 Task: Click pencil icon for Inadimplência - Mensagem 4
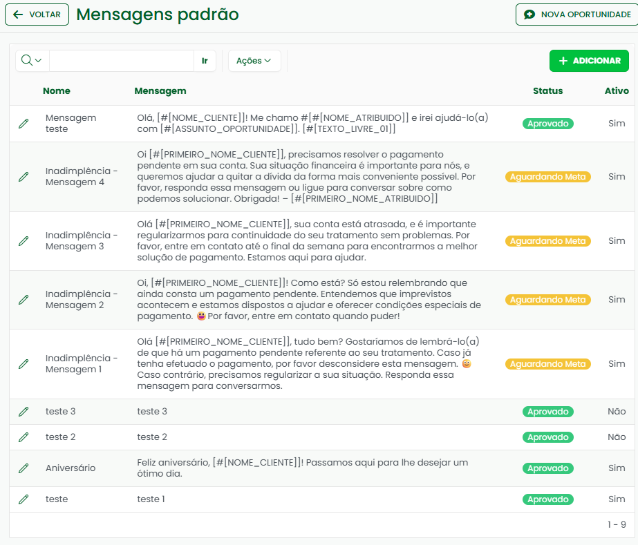pos(24,177)
